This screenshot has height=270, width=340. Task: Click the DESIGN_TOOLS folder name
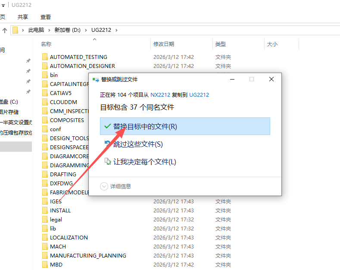[69, 138]
